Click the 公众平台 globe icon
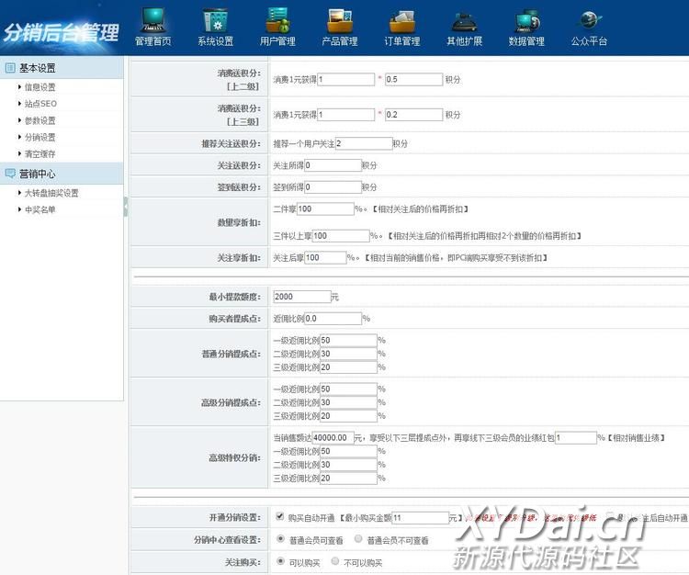The height and width of the screenshot is (575, 689). (x=589, y=20)
